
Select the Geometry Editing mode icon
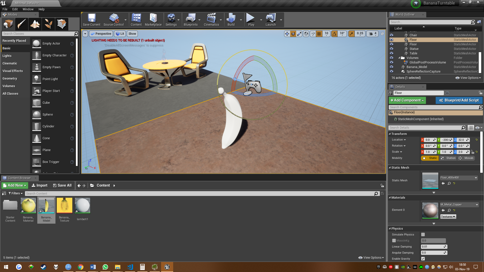click(x=62, y=24)
